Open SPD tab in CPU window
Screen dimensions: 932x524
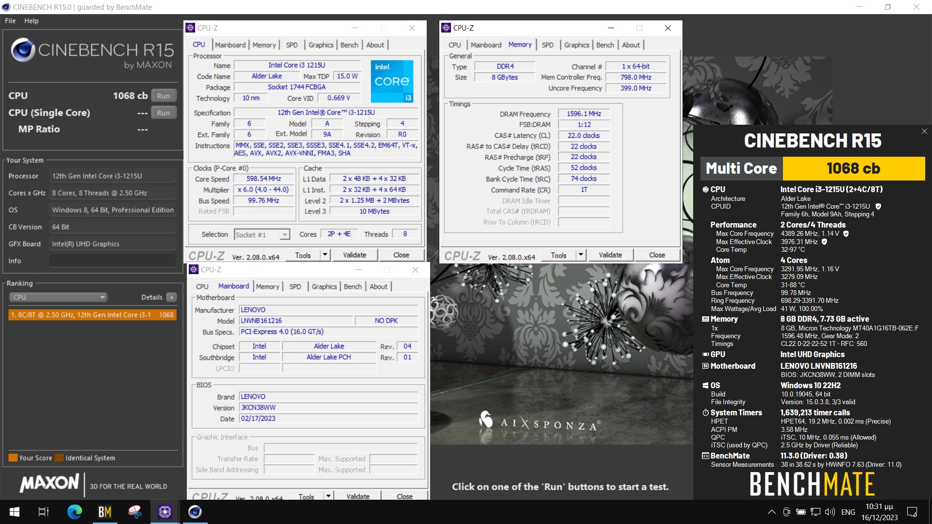coord(292,45)
